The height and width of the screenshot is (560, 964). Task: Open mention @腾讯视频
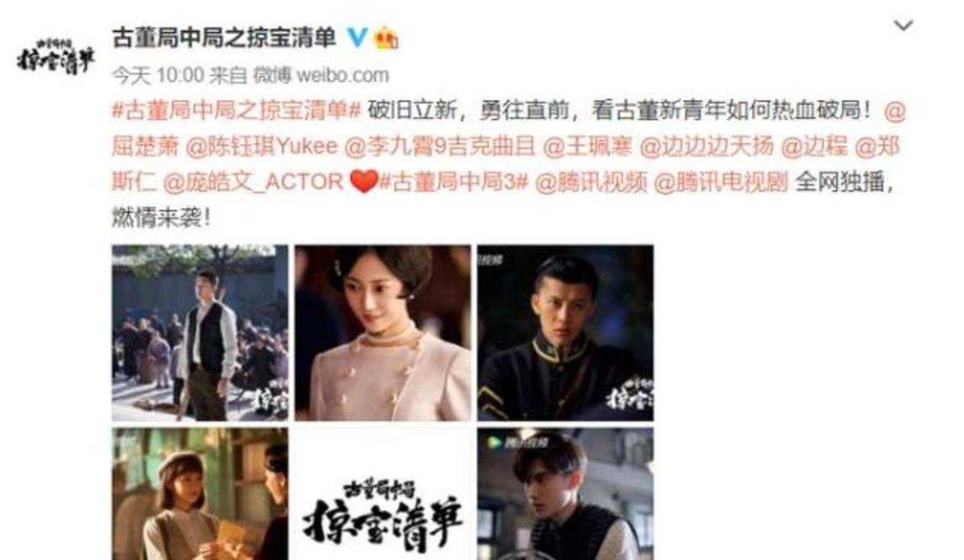[x=591, y=182]
